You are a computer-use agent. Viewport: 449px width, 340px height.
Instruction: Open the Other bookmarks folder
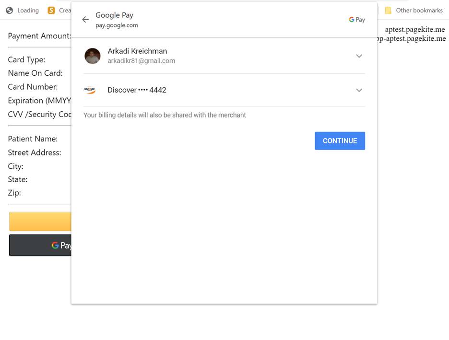tap(414, 10)
